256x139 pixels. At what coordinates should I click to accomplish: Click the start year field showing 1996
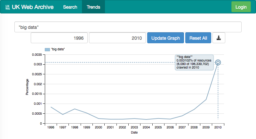click(x=59, y=38)
